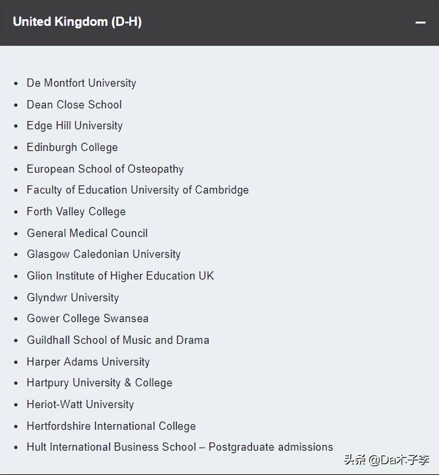Select Hult International Business School Postgraduate admissions
This screenshot has height=475, width=439.
click(x=180, y=447)
